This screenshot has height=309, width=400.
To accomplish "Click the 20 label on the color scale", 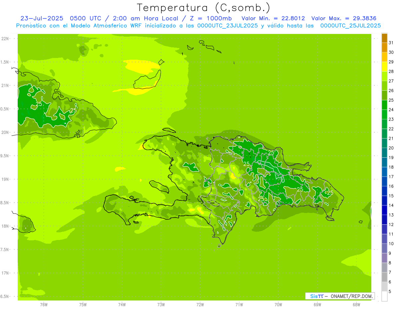I will tap(391, 148).
